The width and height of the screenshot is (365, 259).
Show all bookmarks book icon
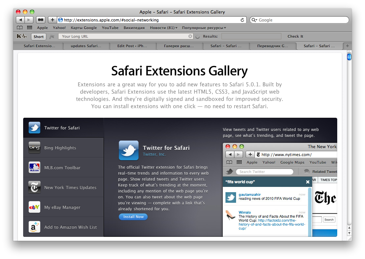coord(20,28)
